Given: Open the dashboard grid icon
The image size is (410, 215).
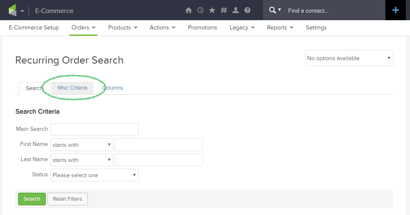Looking at the screenshot, I should [x=224, y=10].
